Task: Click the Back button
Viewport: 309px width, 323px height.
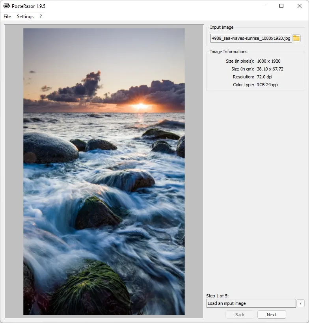Action: pos(240,315)
